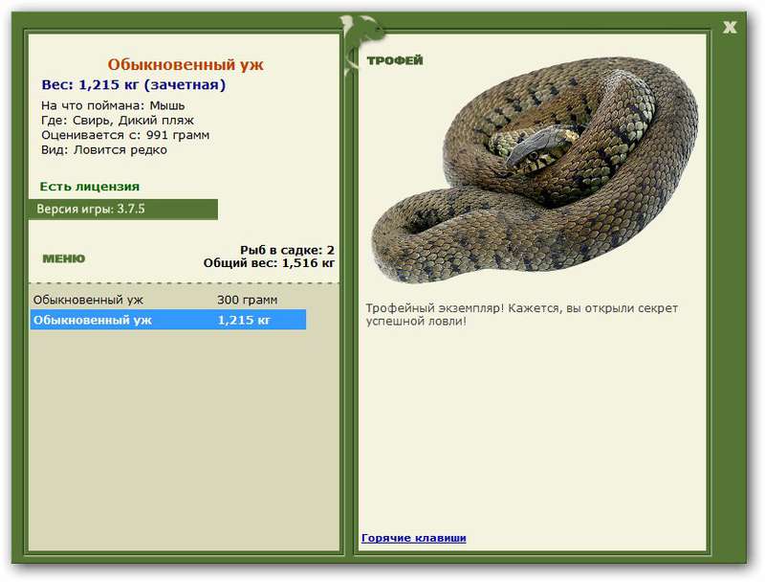Open the МЕНЮ button
This screenshot has width=765, height=582.
(x=64, y=258)
